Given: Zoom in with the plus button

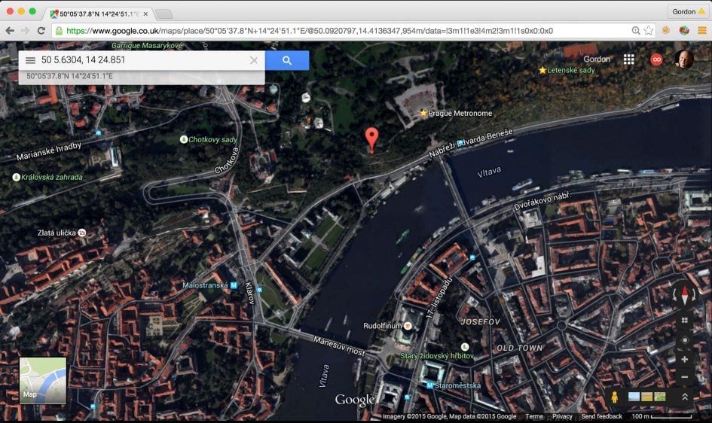Looking at the screenshot, I should coord(684,360).
